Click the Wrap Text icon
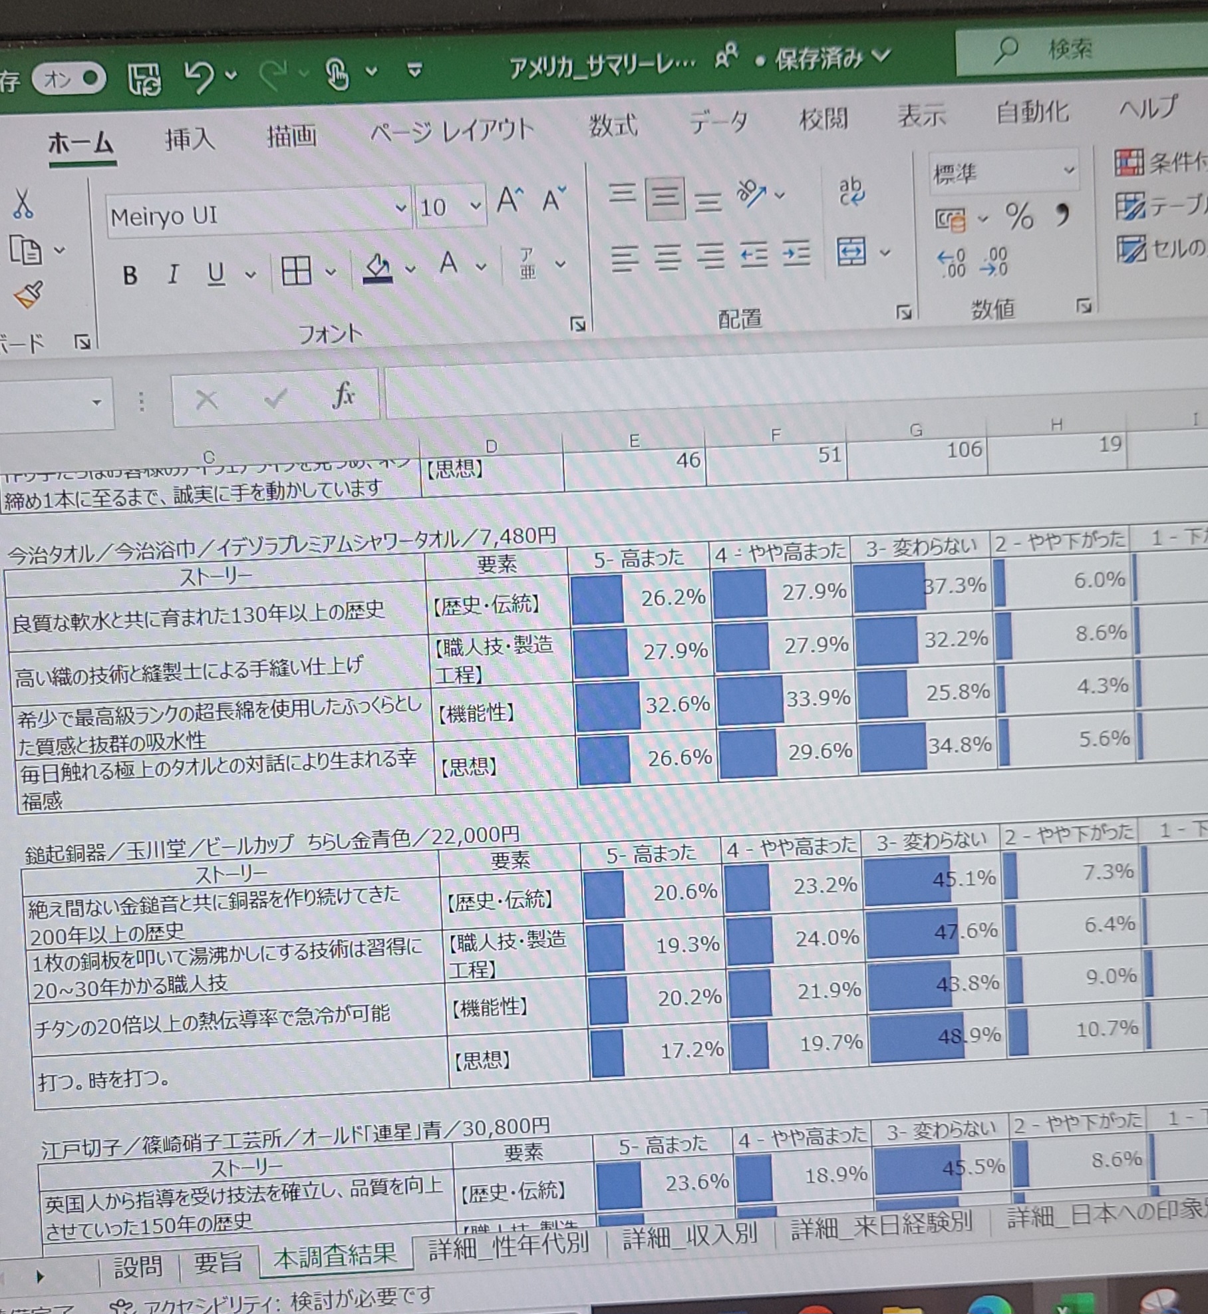The image size is (1208, 1314). (x=851, y=192)
